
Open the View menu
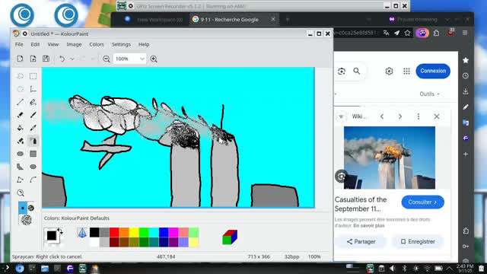pyautogui.click(x=53, y=44)
